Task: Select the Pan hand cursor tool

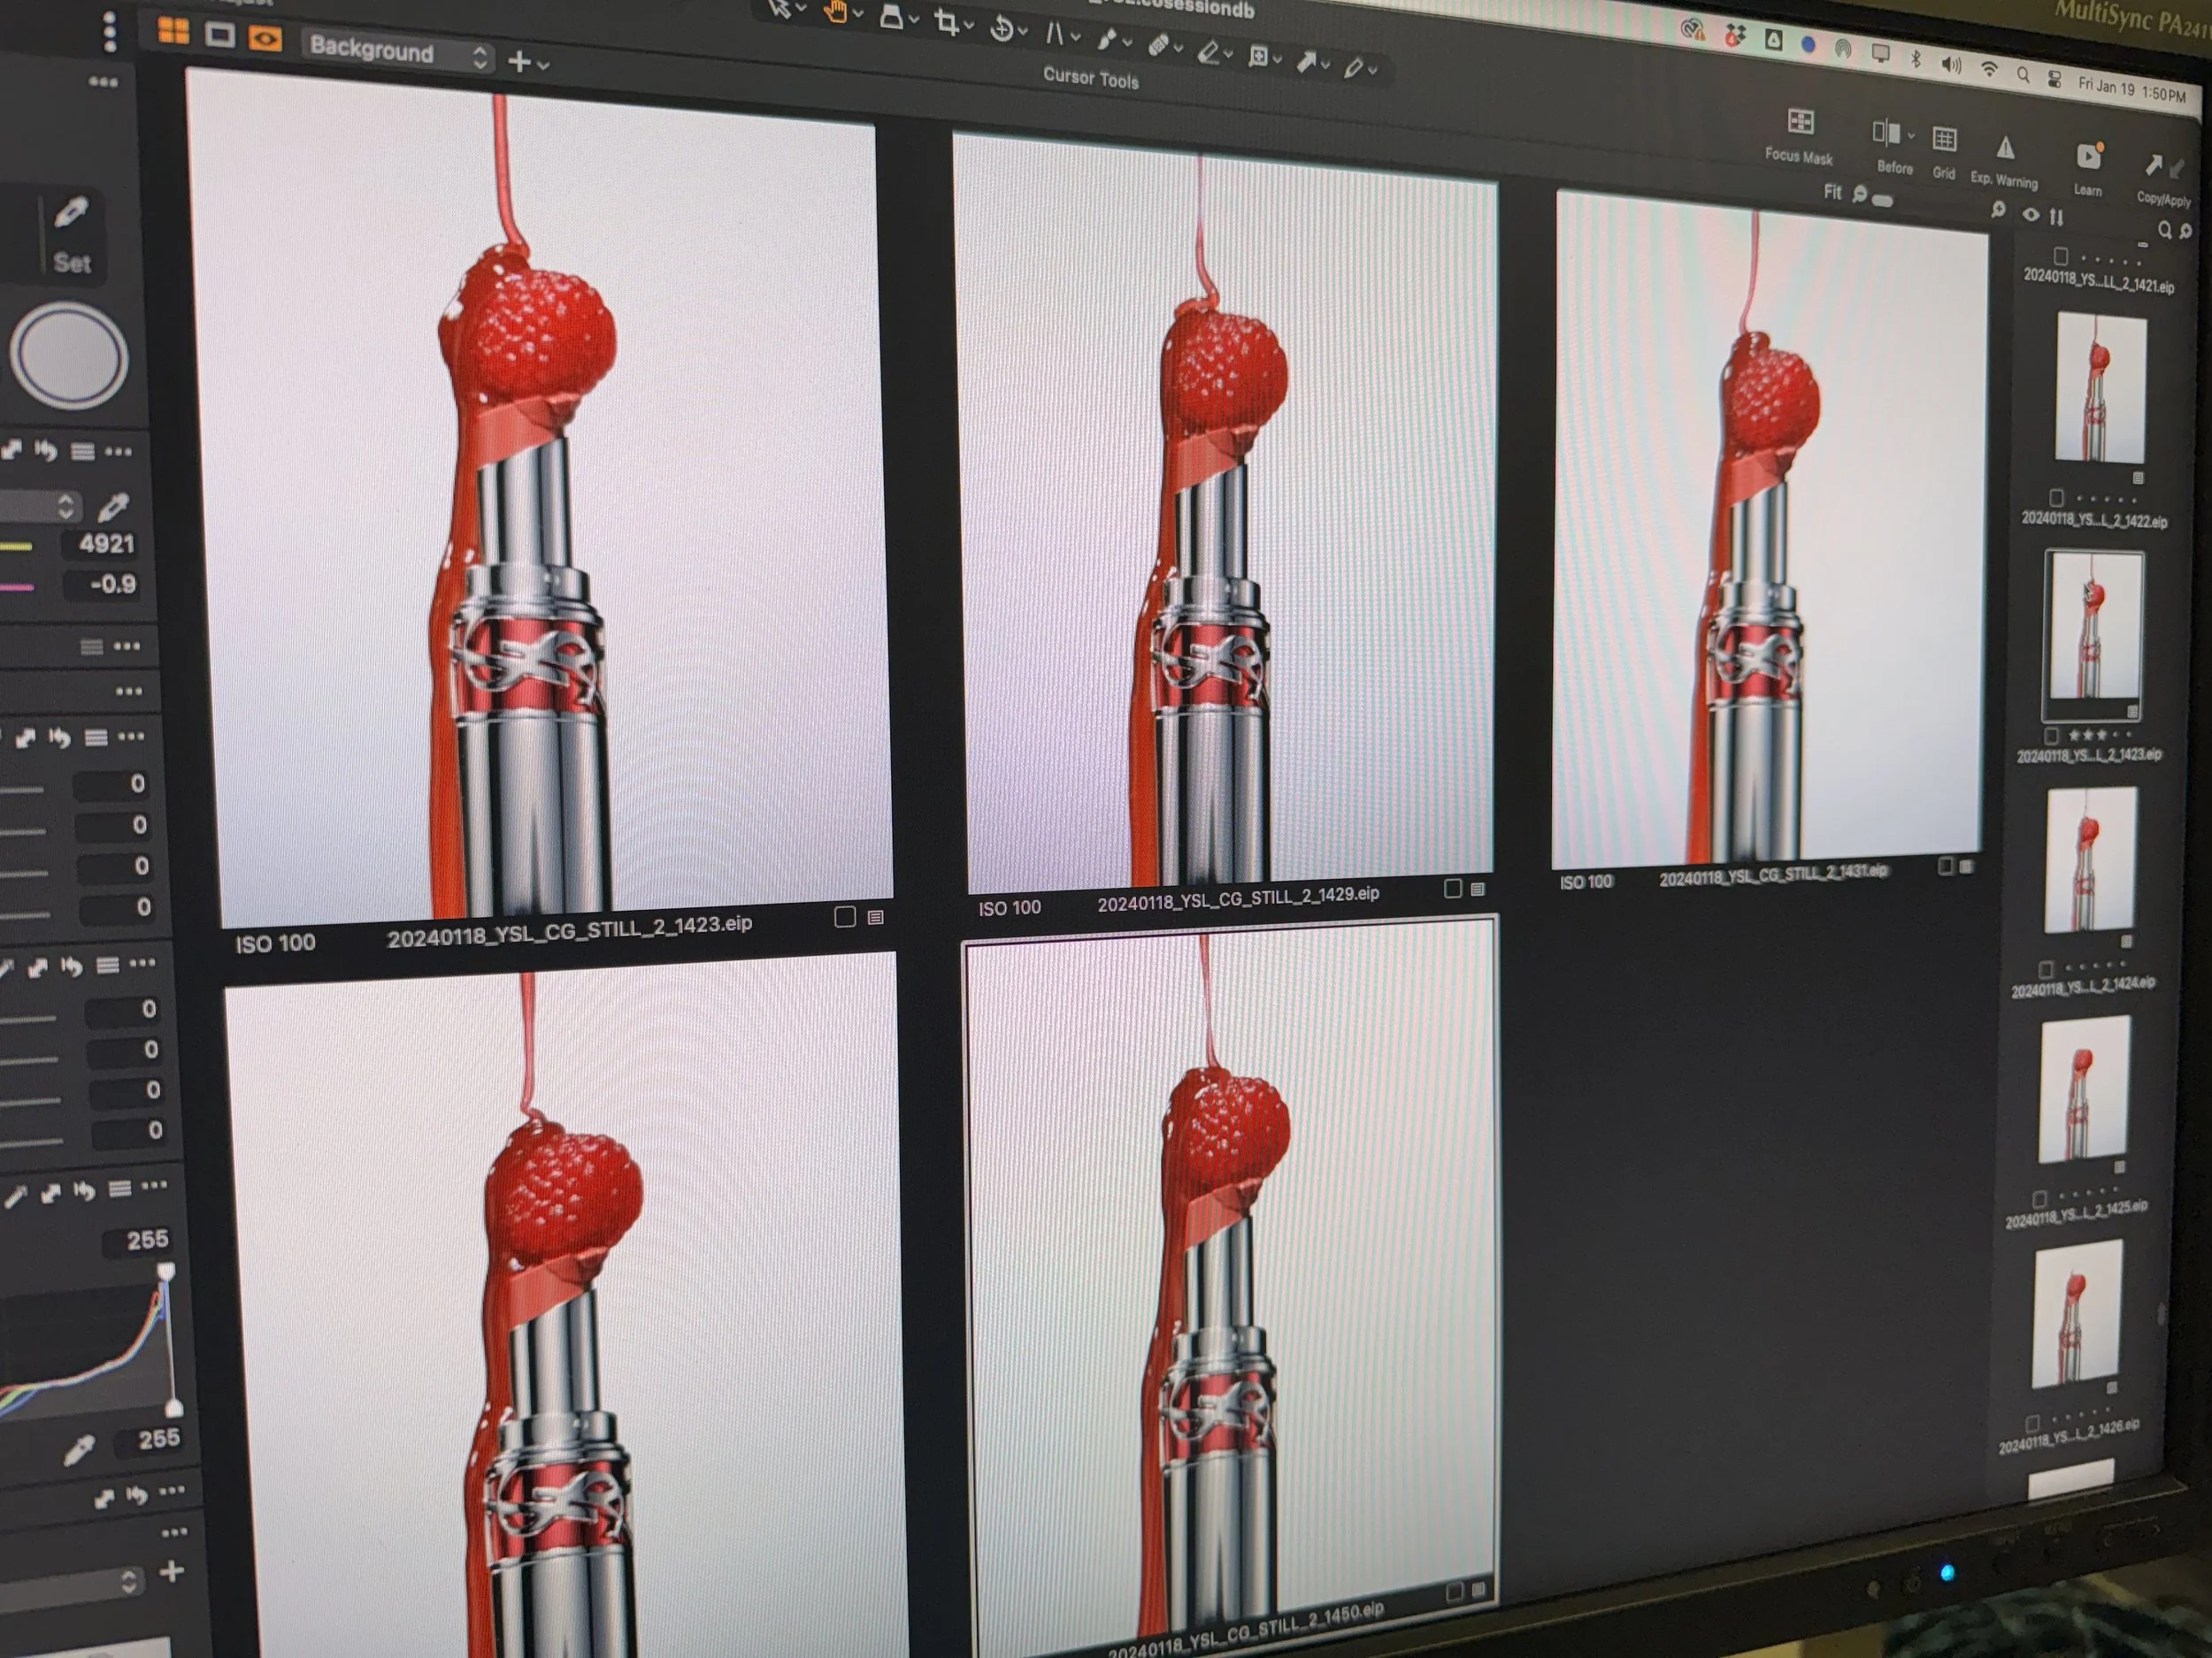Action: pos(835,12)
